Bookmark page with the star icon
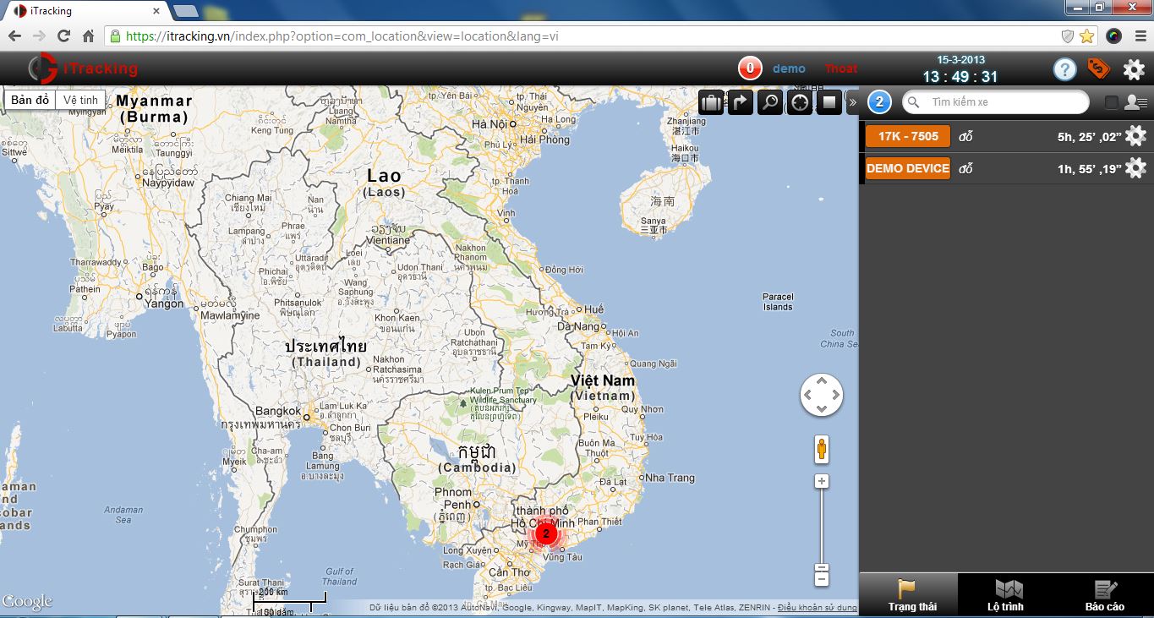1154x618 pixels. [1086, 36]
